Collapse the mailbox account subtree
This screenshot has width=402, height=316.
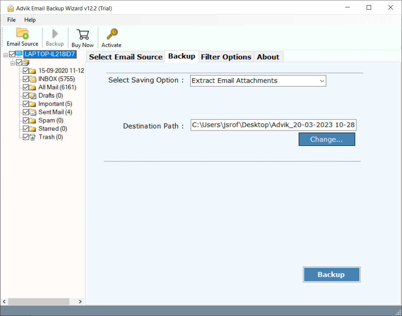12,63
